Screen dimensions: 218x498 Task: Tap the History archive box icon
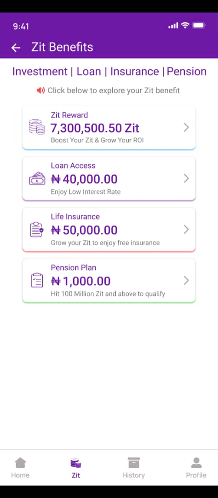pyautogui.click(x=133, y=463)
